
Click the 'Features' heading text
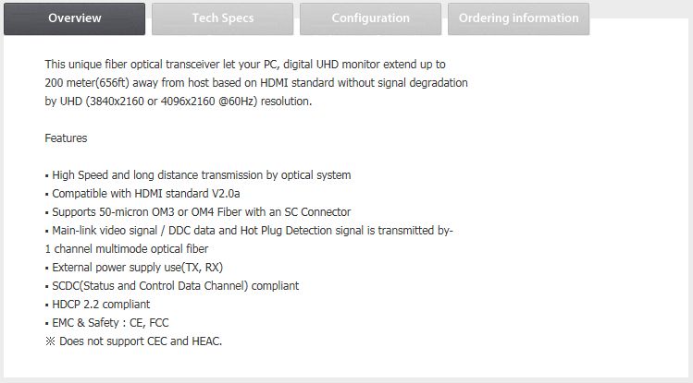coord(66,138)
